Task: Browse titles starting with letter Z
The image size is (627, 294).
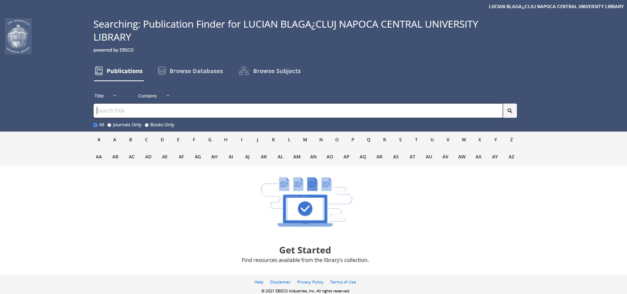Action: click(511, 140)
